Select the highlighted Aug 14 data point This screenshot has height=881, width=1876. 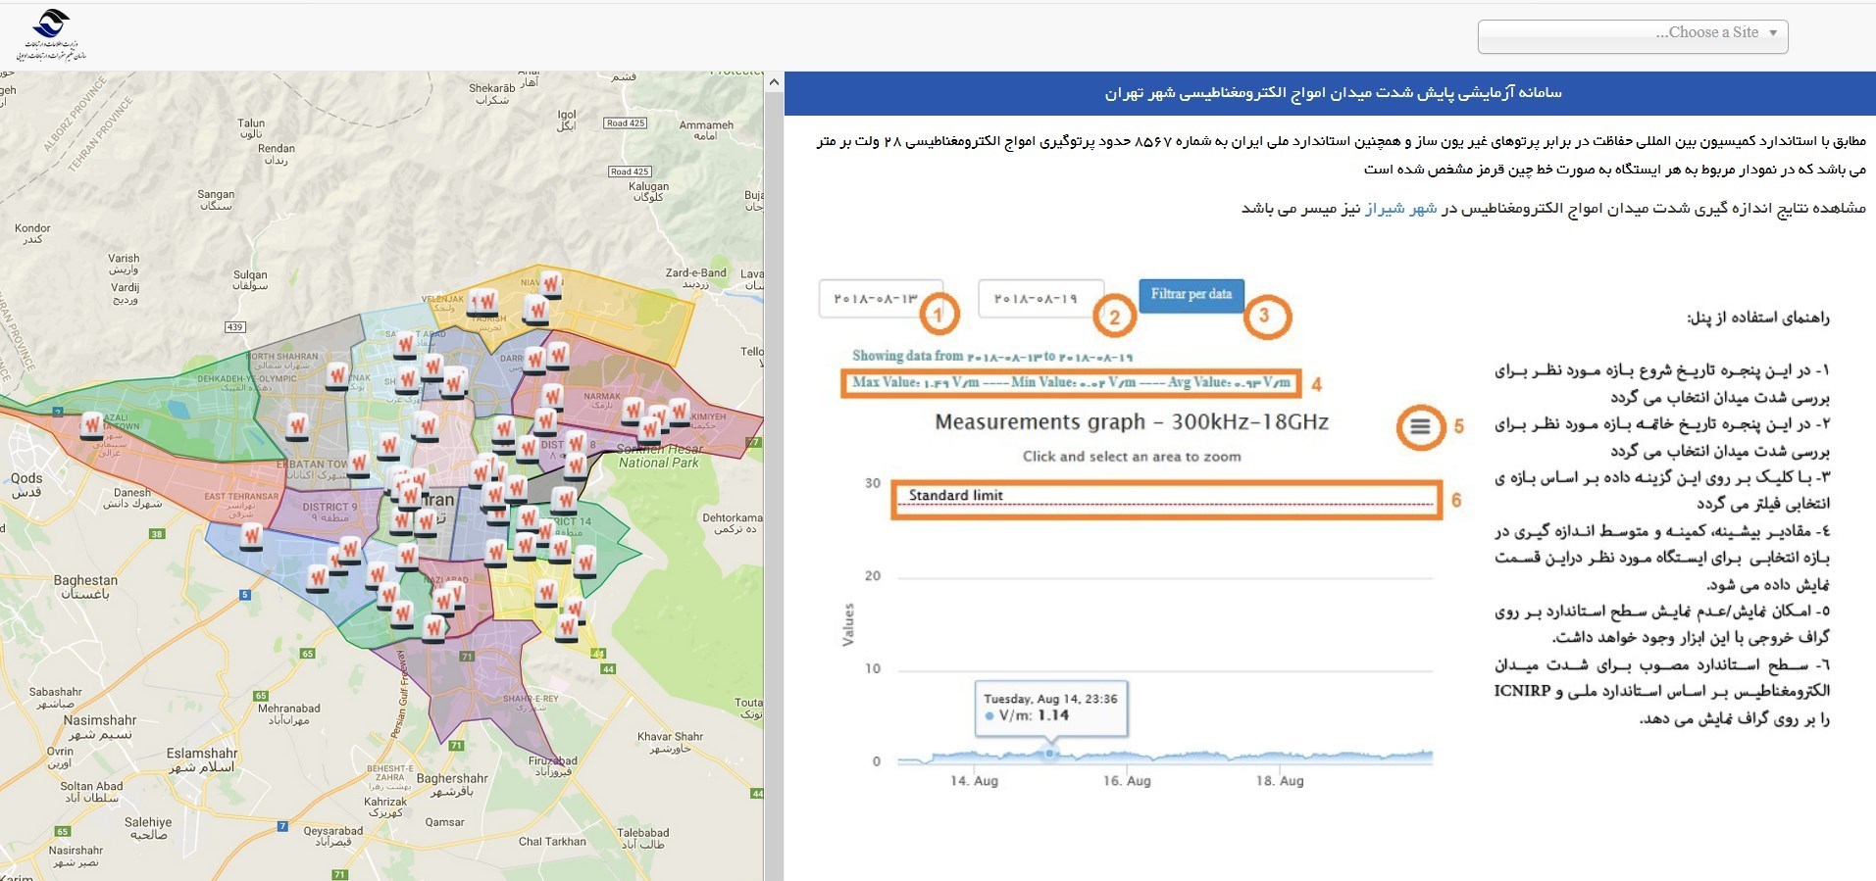[1050, 753]
